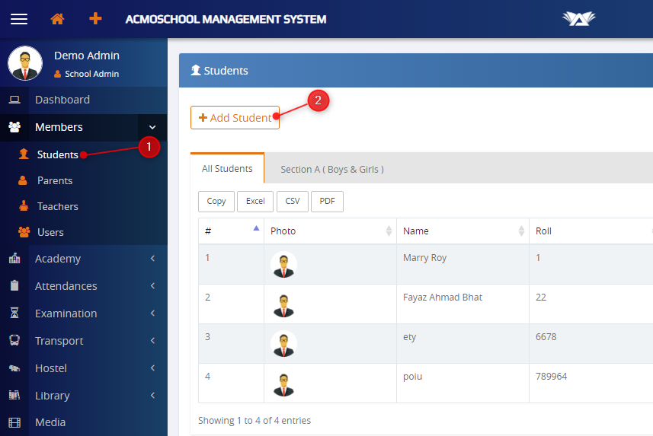Export the table with Excel button
Screen dimensions: 653x436
tap(255, 201)
